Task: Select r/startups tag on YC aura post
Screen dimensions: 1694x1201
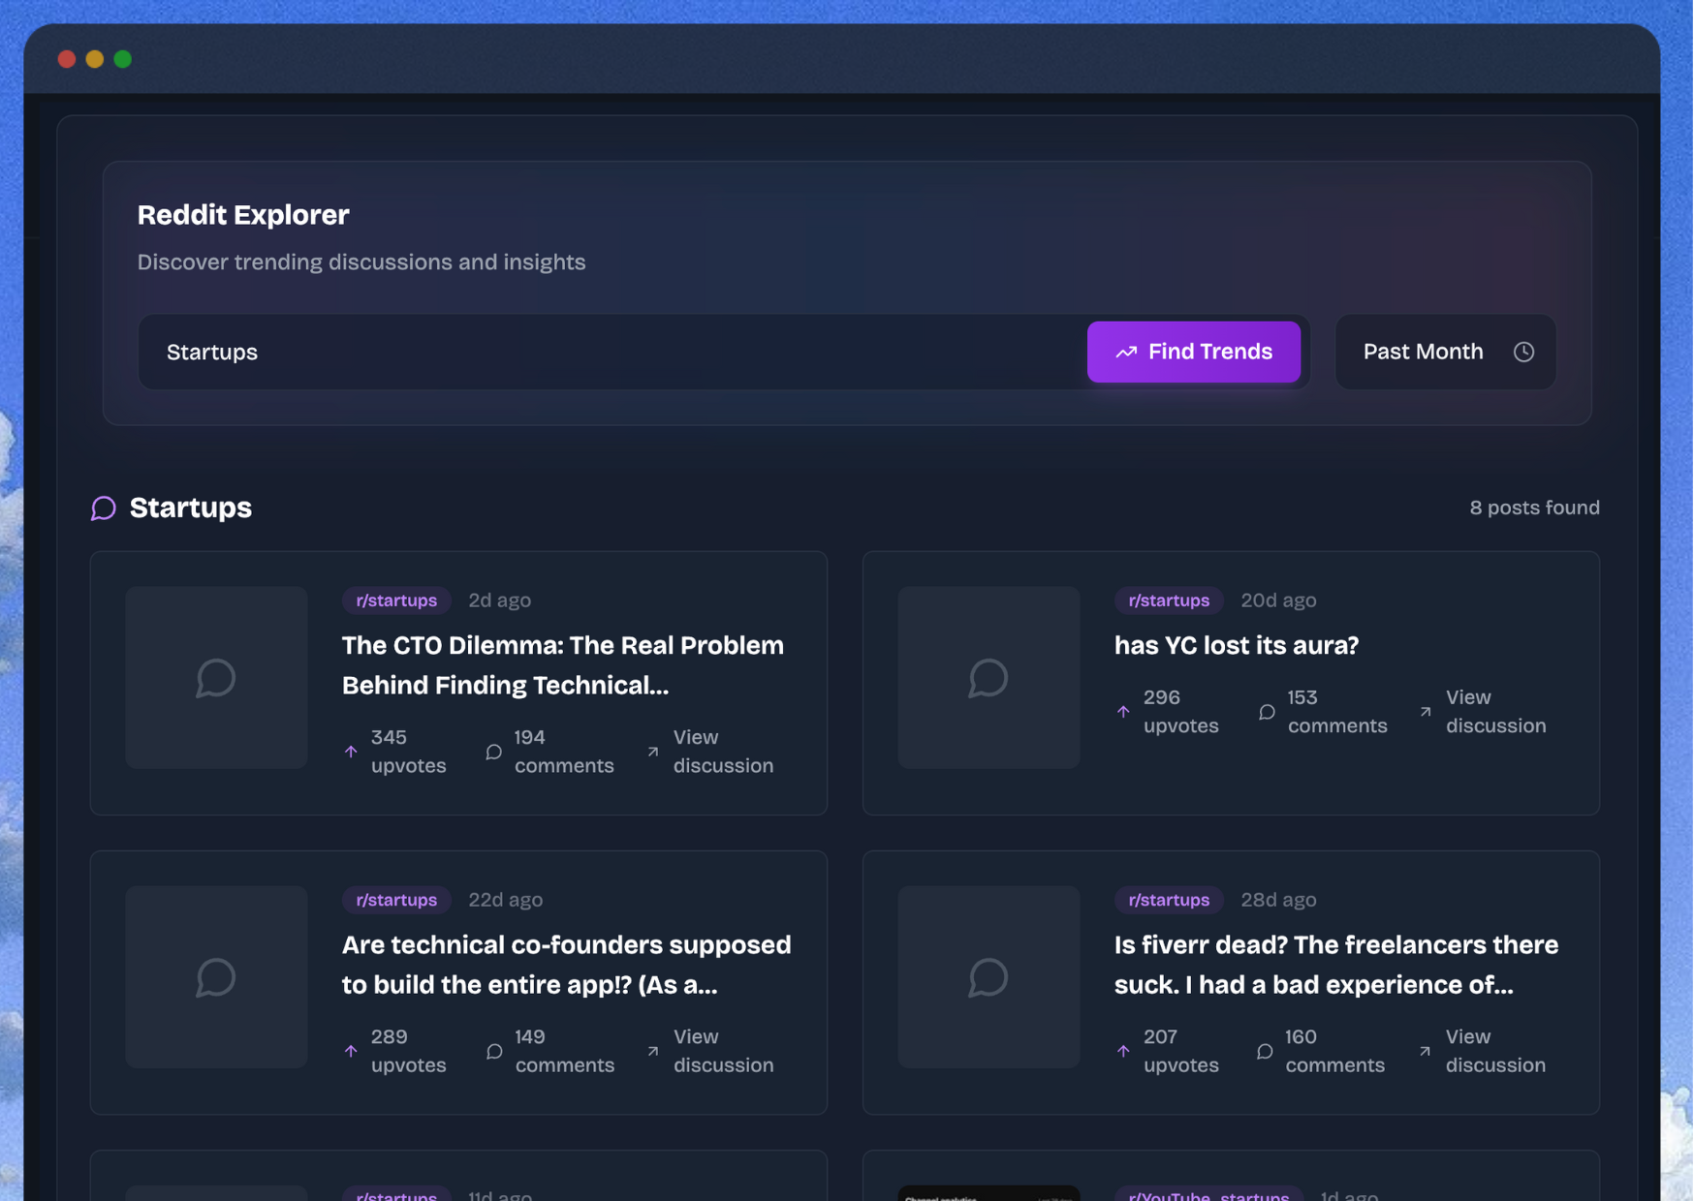Action: click(x=1169, y=600)
